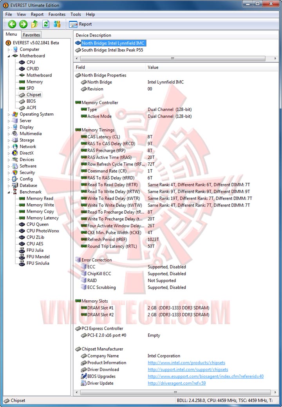Screen dimensions: 282x407
Task: Expand the Operating System node
Action: coord(9,114)
